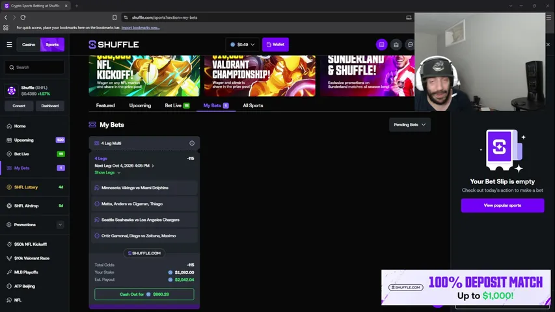The height and width of the screenshot is (312, 555).
Task: Expand Show Legs on the multi bet
Action: (x=107, y=173)
